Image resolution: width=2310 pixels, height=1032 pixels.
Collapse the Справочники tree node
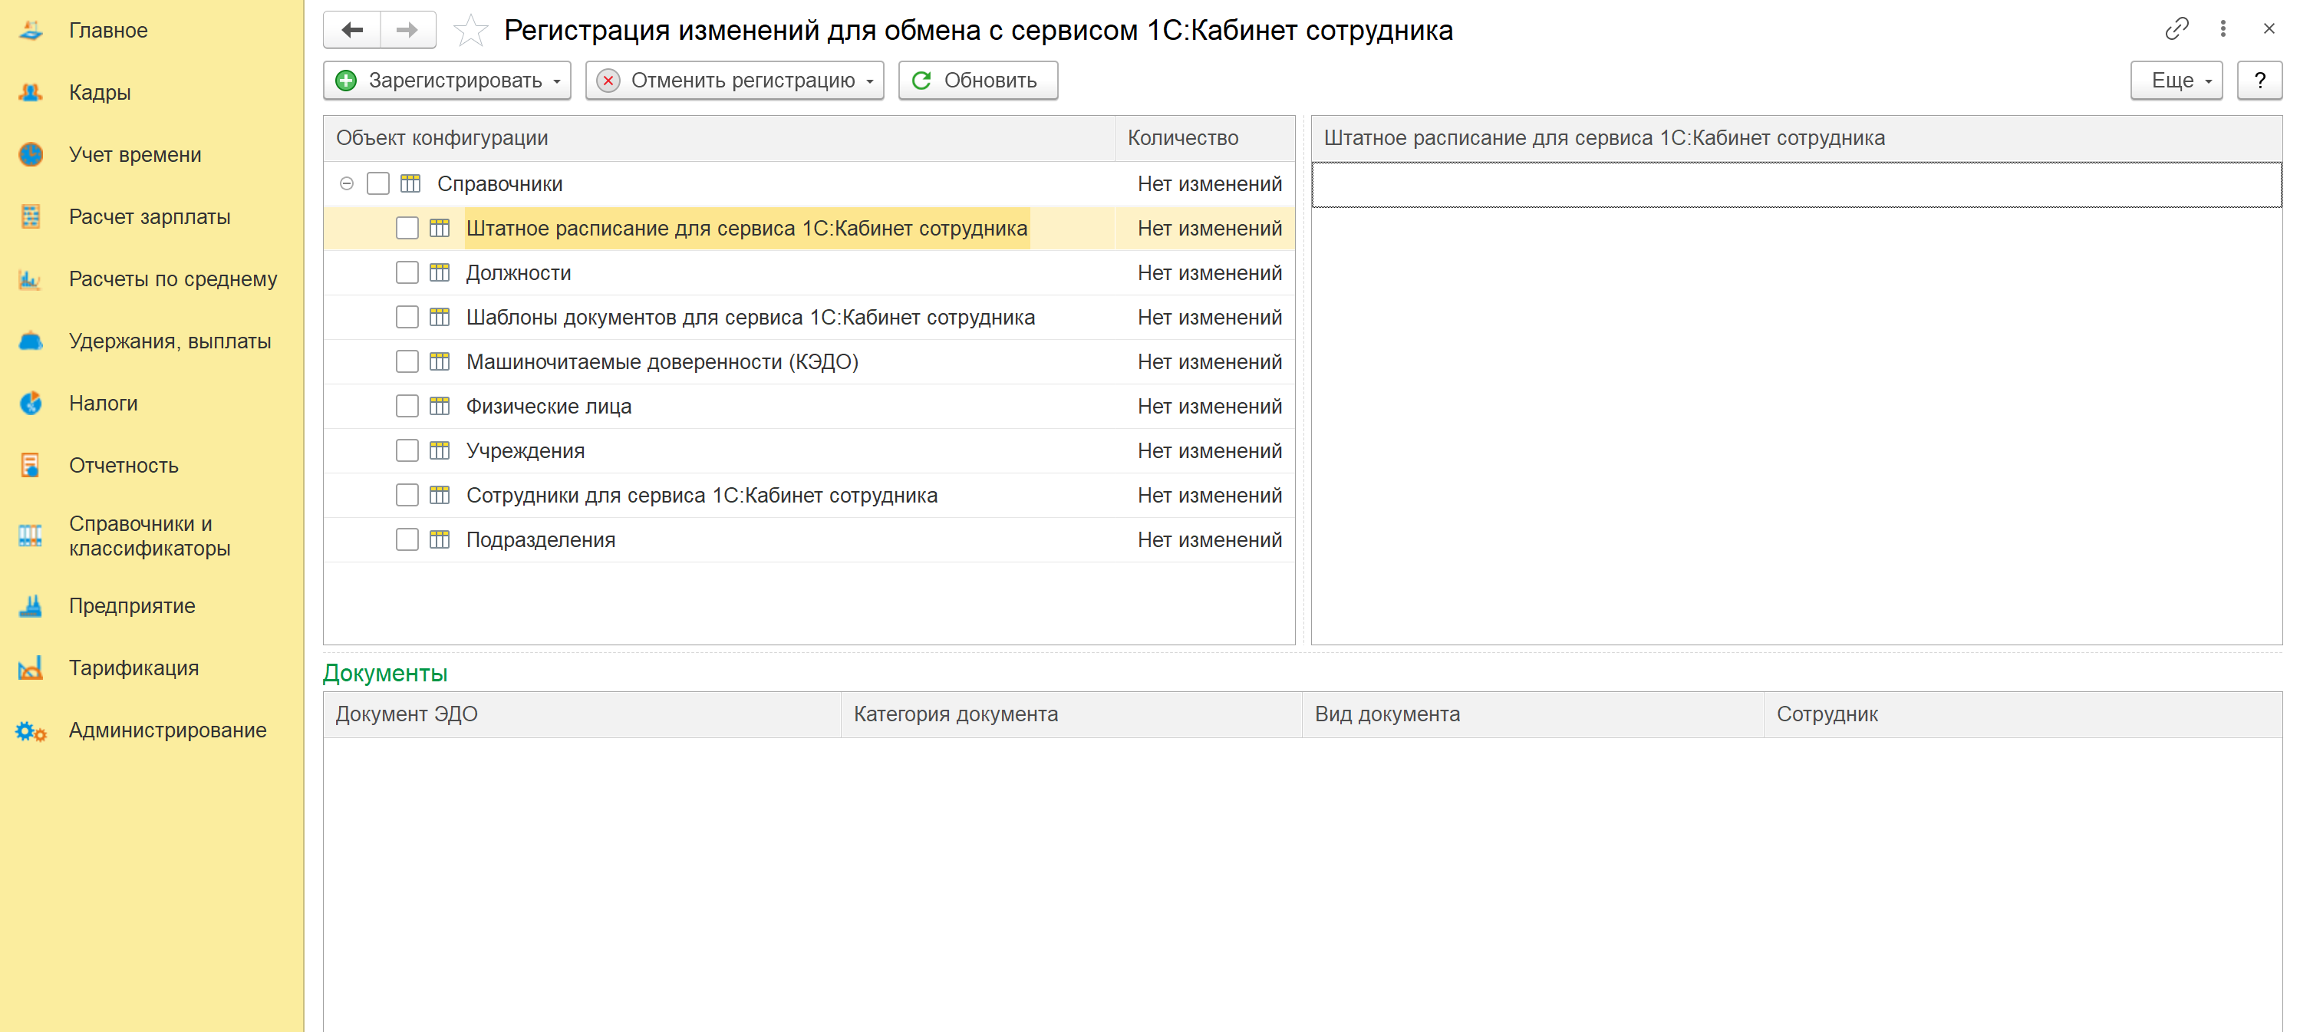347,184
